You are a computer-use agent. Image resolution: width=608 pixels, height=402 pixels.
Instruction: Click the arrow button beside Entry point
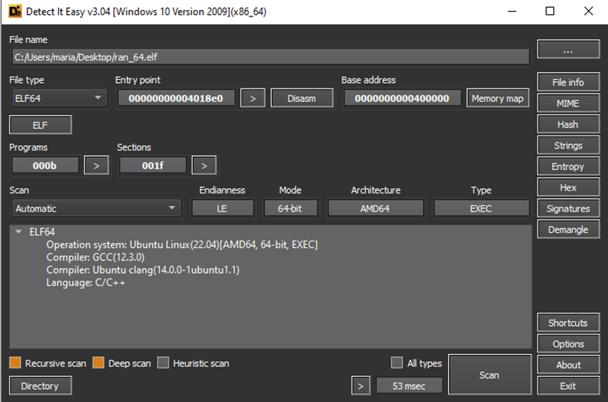252,98
